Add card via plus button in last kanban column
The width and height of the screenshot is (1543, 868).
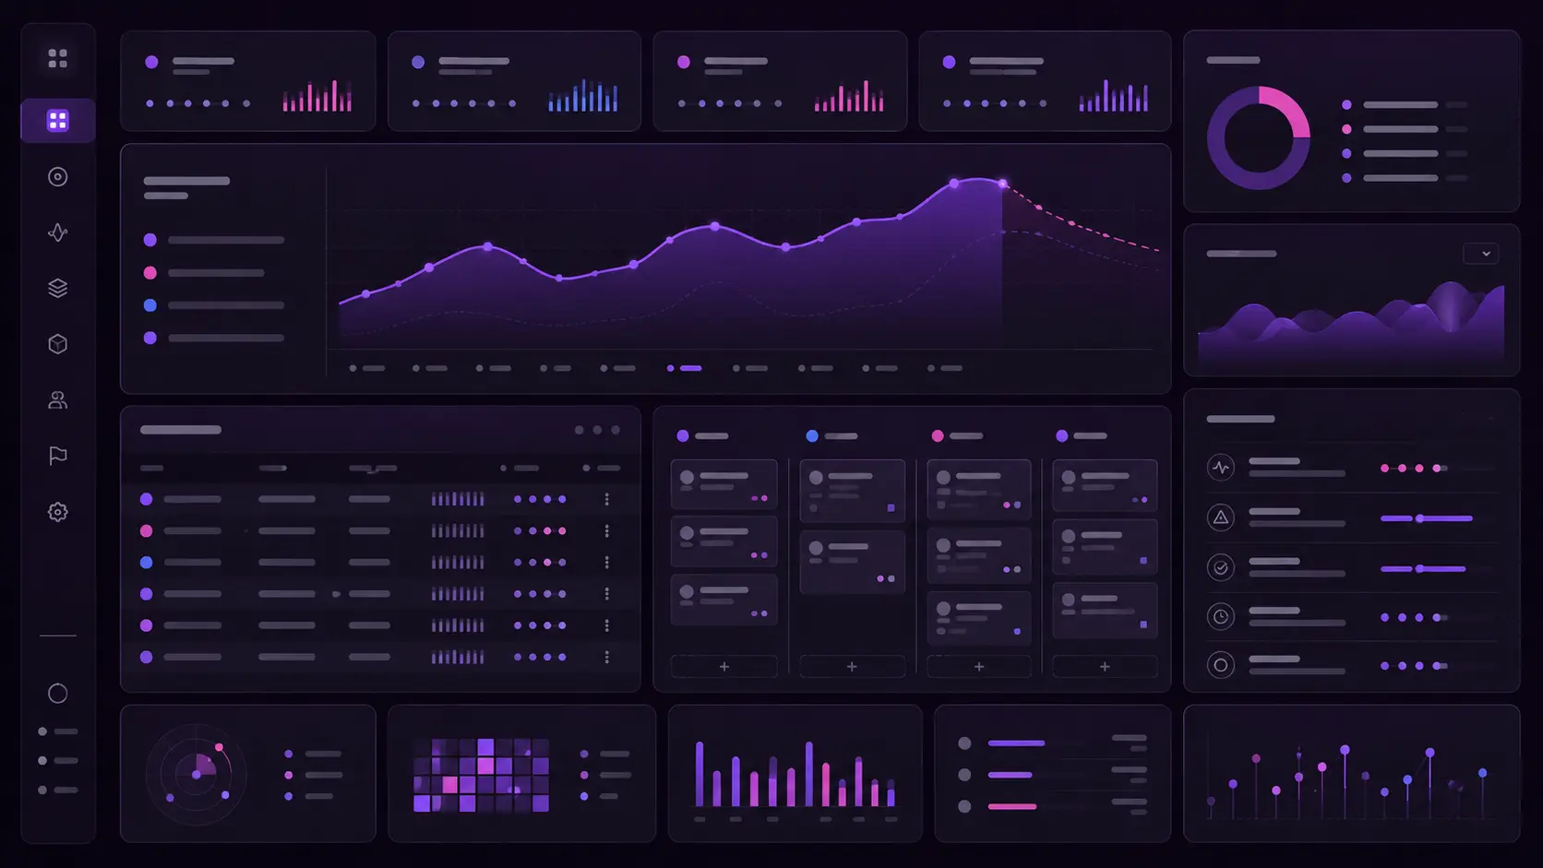pyautogui.click(x=1105, y=666)
